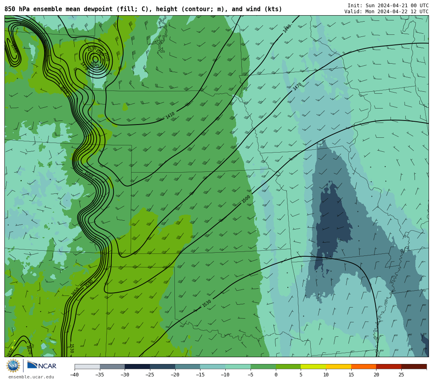Screen dimensions: 433x382
Task: Click the 1410 height contour label
Action: coord(170,115)
